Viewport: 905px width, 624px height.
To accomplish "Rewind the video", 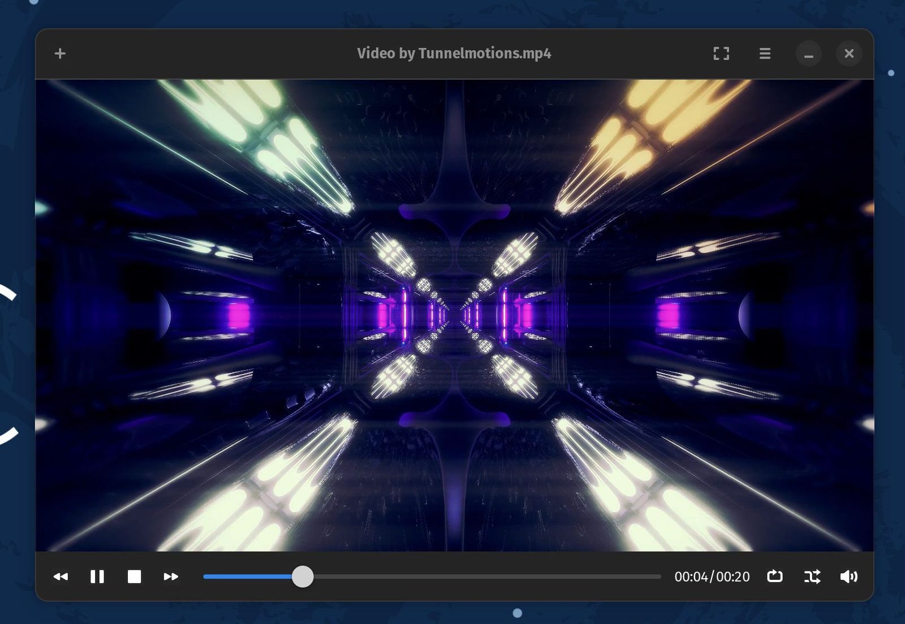I will tap(61, 577).
